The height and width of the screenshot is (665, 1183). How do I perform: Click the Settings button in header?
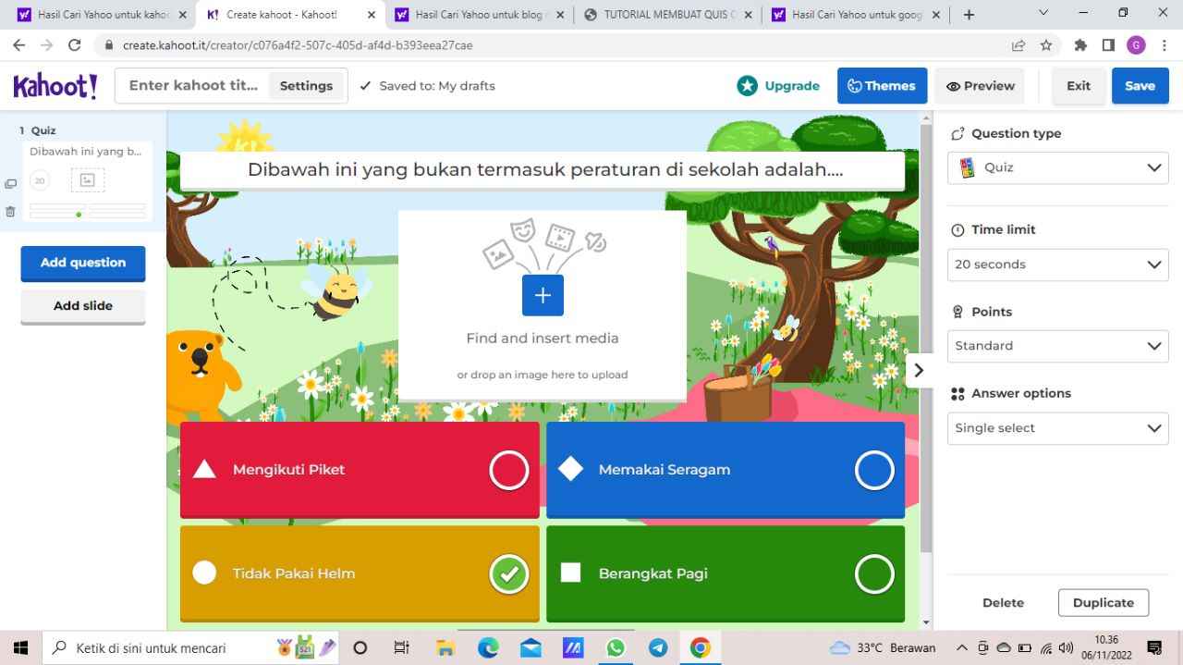pyautogui.click(x=306, y=86)
